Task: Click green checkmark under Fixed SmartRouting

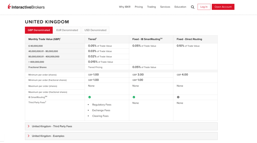Action: click(x=134, y=97)
